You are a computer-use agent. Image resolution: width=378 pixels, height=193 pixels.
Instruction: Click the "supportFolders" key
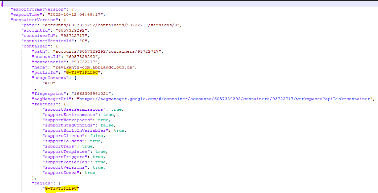tap(64, 141)
